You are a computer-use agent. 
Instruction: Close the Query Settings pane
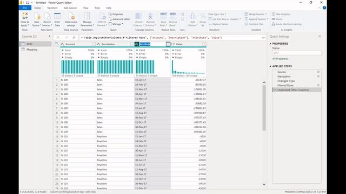(x=320, y=37)
